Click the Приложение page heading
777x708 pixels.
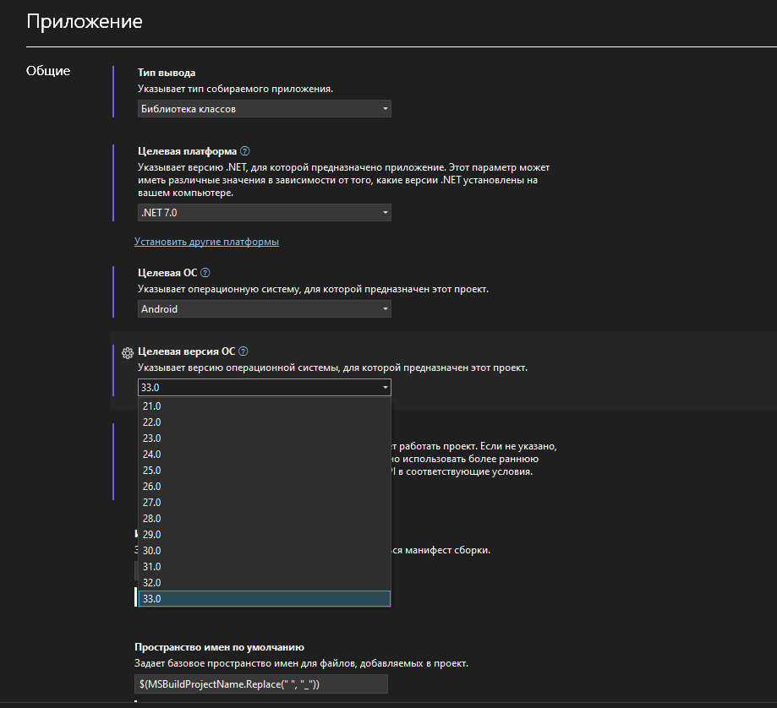pos(84,21)
